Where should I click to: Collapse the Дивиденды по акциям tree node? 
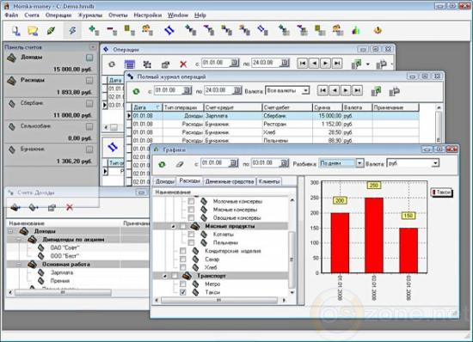point(19,240)
